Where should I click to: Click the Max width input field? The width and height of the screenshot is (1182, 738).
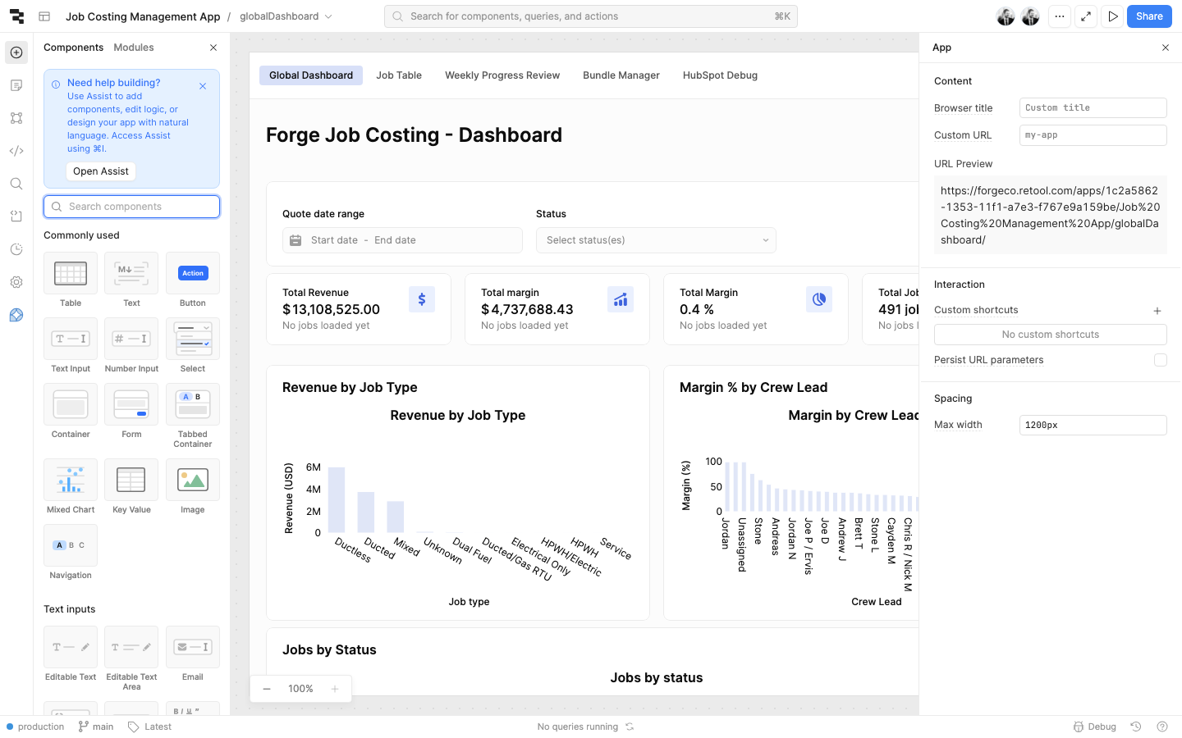1092,425
